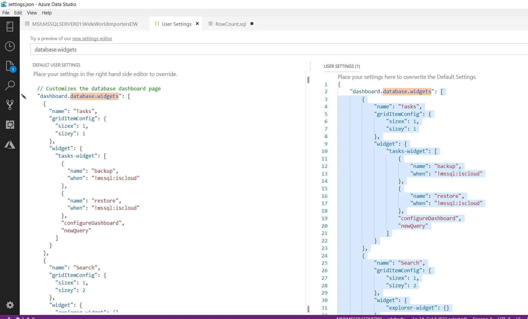Screen dimensions: 528x319
Task: Follow the new settings editor link
Action: (x=92, y=39)
